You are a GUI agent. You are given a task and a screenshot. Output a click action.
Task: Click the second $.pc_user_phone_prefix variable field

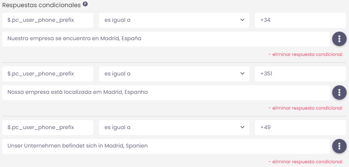click(x=48, y=74)
